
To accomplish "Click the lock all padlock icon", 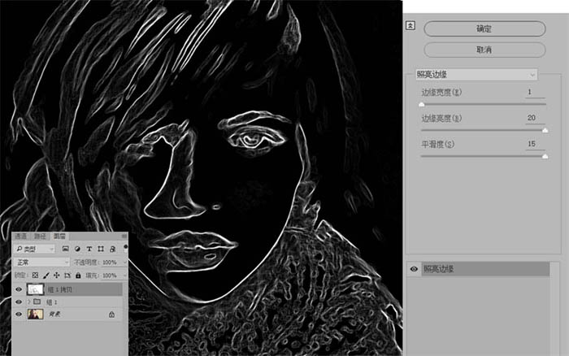I will [78, 276].
